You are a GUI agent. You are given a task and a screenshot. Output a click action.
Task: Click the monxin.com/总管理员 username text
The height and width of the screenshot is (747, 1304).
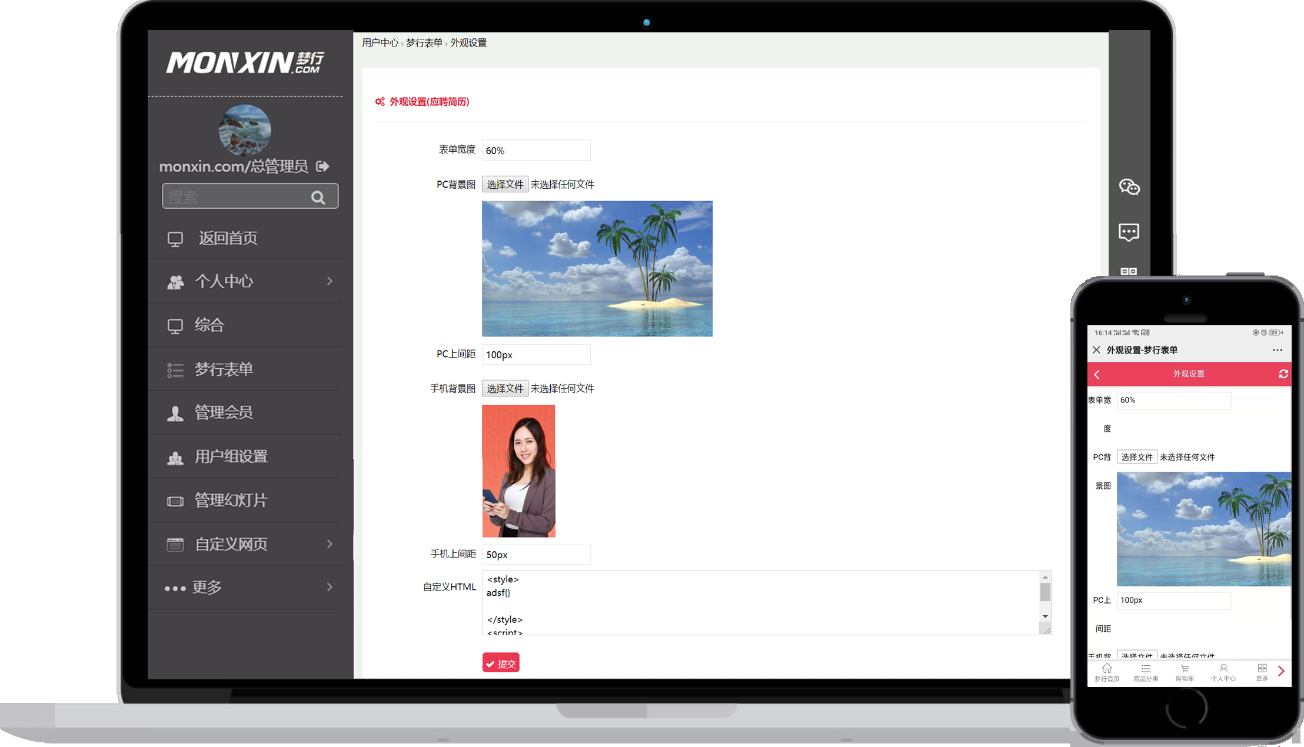[x=234, y=166]
